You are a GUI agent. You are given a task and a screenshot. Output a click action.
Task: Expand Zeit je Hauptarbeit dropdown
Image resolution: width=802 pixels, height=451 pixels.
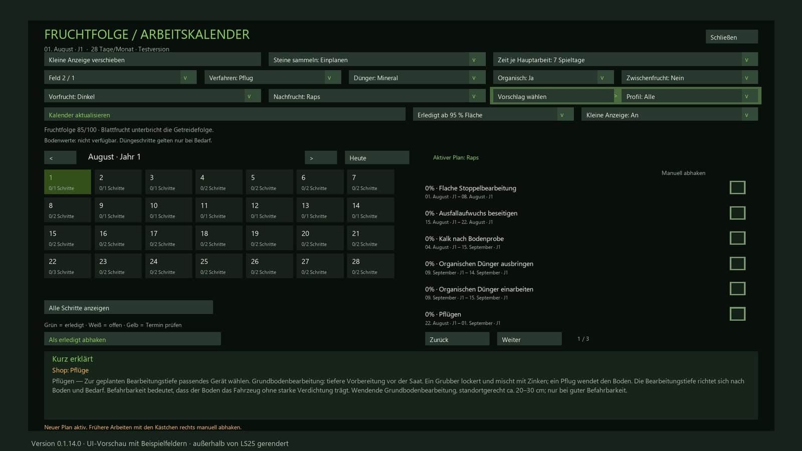click(625, 60)
